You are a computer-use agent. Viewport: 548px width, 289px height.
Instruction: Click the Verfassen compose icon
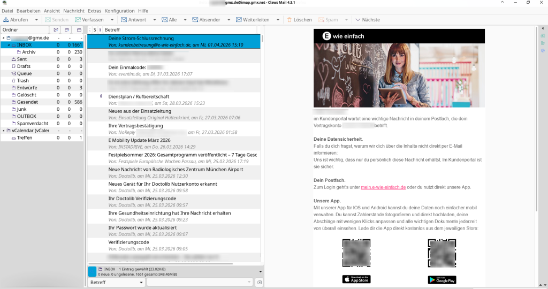(x=78, y=20)
